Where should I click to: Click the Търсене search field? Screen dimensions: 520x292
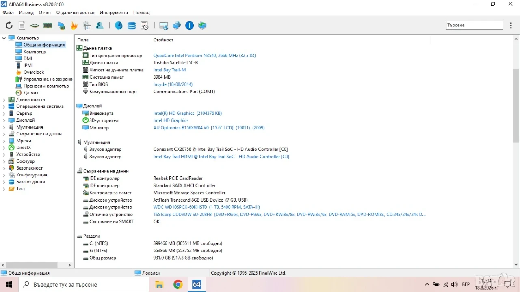point(474,25)
